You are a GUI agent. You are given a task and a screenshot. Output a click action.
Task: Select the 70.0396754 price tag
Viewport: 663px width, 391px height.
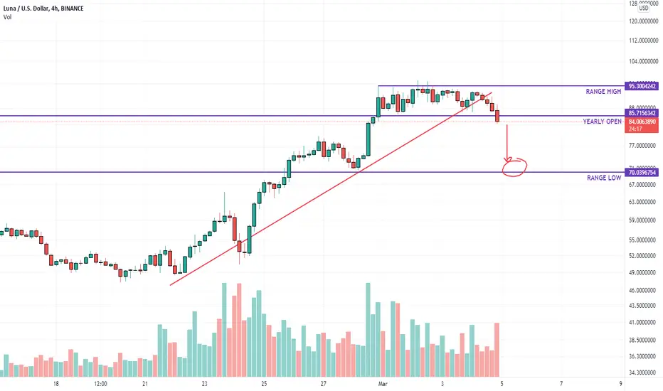click(x=642, y=173)
